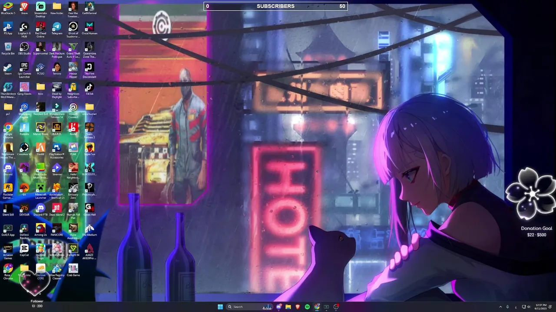556x312 pixels.
Task: Open Ubisoft Connect shortcut
Action: coord(73,107)
